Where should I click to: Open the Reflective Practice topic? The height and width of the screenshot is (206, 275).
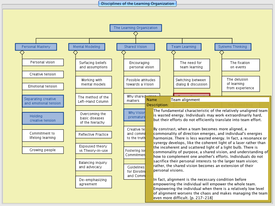click(x=93, y=135)
